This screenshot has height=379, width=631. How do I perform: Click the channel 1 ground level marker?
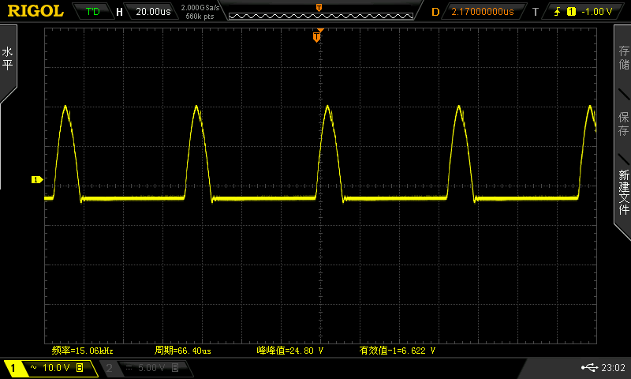pyautogui.click(x=37, y=180)
